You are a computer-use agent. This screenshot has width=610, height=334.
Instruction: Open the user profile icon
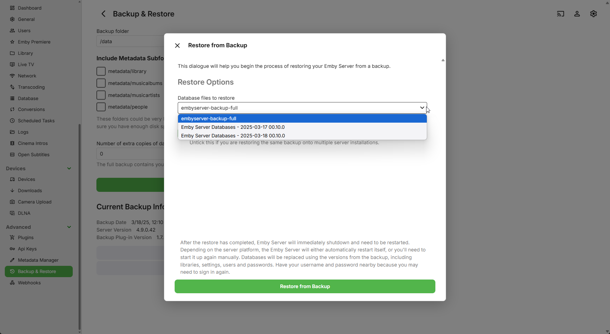tap(577, 14)
